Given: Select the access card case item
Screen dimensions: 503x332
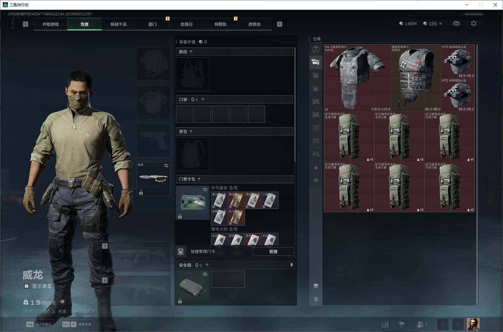Looking at the screenshot, I should tap(192, 202).
